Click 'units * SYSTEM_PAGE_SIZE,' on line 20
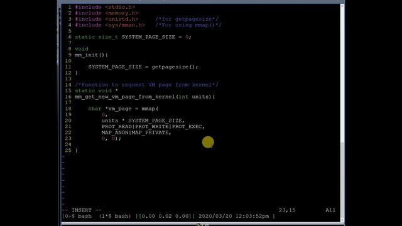Viewport: 402px width, 226px height. (143, 121)
